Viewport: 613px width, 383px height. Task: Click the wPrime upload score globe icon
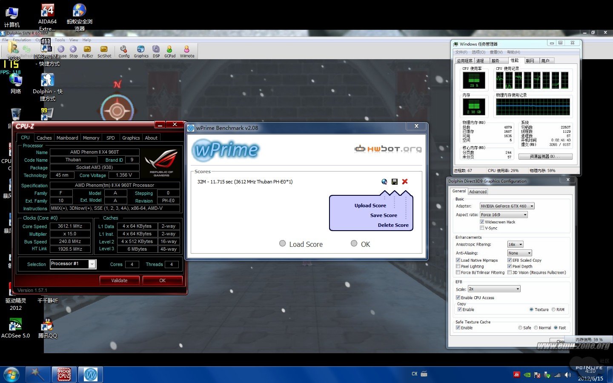pyautogui.click(x=384, y=182)
